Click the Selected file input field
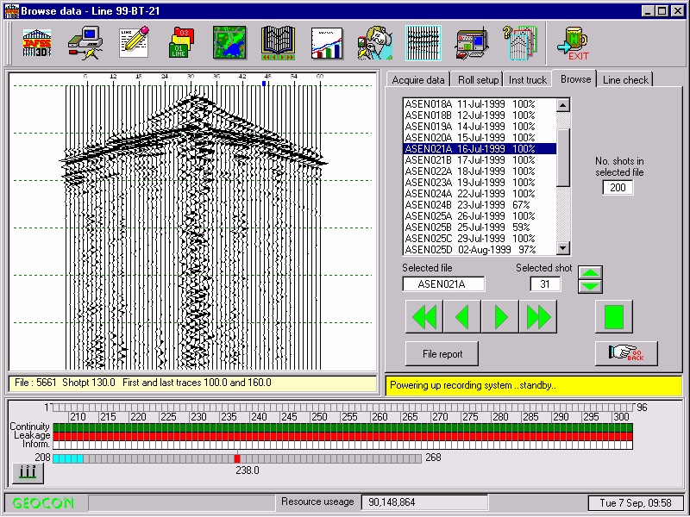This screenshot has height=517, width=690. pyautogui.click(x=443, y=284)
